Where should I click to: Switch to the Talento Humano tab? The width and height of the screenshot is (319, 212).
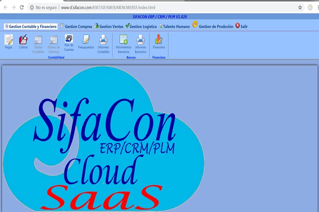pyautogui.click(x=174, y=26)
